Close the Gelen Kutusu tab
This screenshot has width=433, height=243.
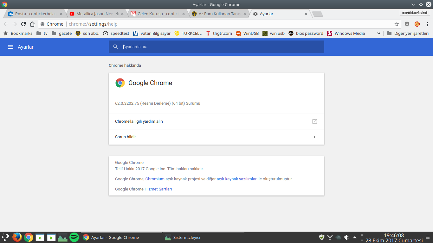[x=184, y=14]
